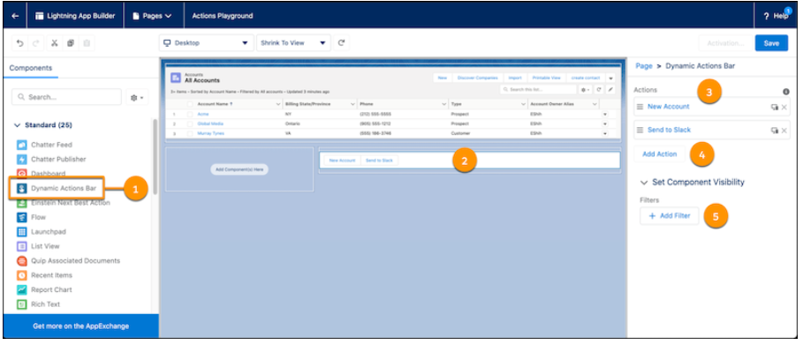Click Printable View in list view
Image resolution: width=803 pixels, height=345 pixels.
(547, 78)
